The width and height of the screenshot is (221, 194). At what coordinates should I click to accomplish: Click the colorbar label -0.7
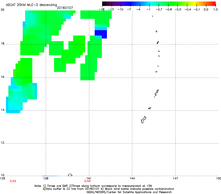pos(159,10)
